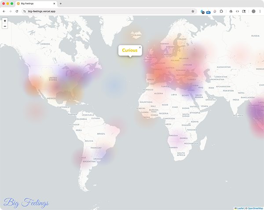The image size is (264, 210).
Task: Open the browser profile avatar
Action: click(253, 11)
